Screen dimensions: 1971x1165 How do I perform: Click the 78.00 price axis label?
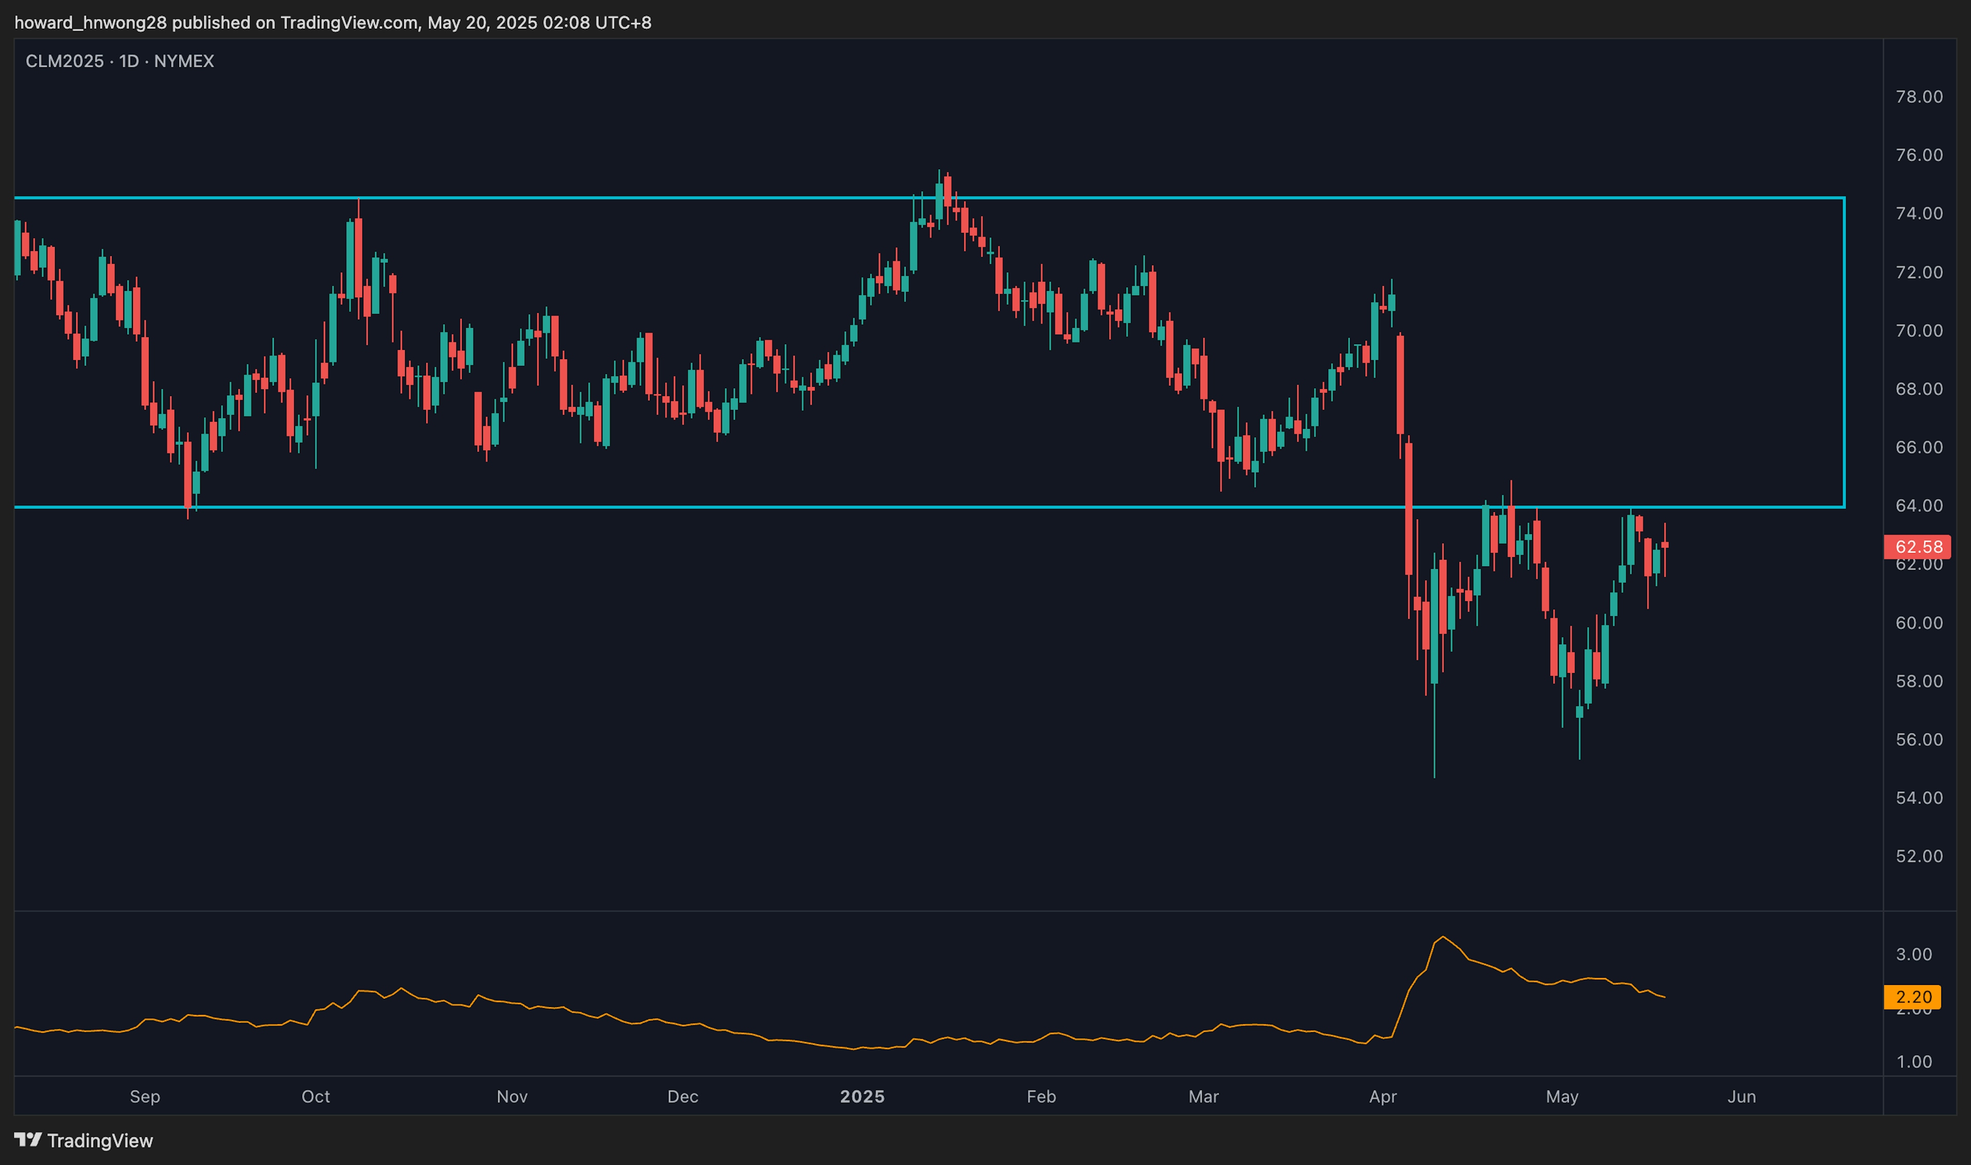tap(1918, 96)
